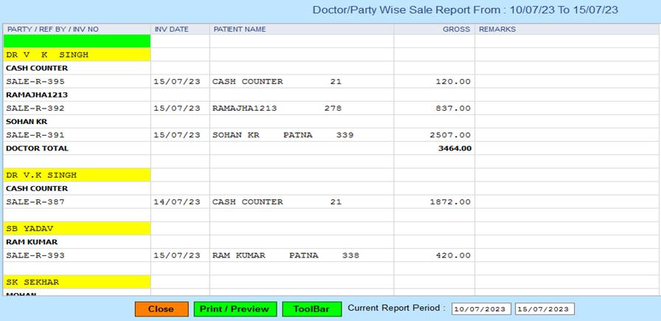Click the PARTY / REF BY / INV NO header
Image resolution: width=661 pixels, height=321 pixels.
click(52, 30)
